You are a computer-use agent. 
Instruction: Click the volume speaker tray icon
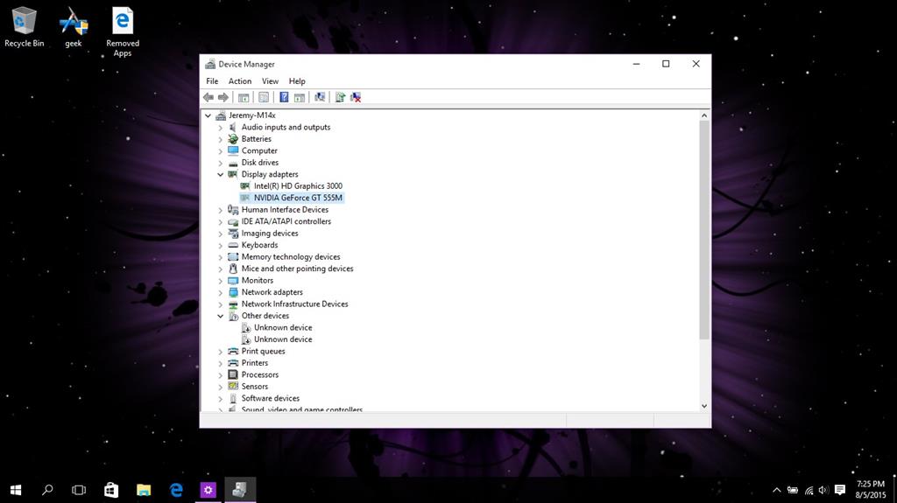coord(823,490)
